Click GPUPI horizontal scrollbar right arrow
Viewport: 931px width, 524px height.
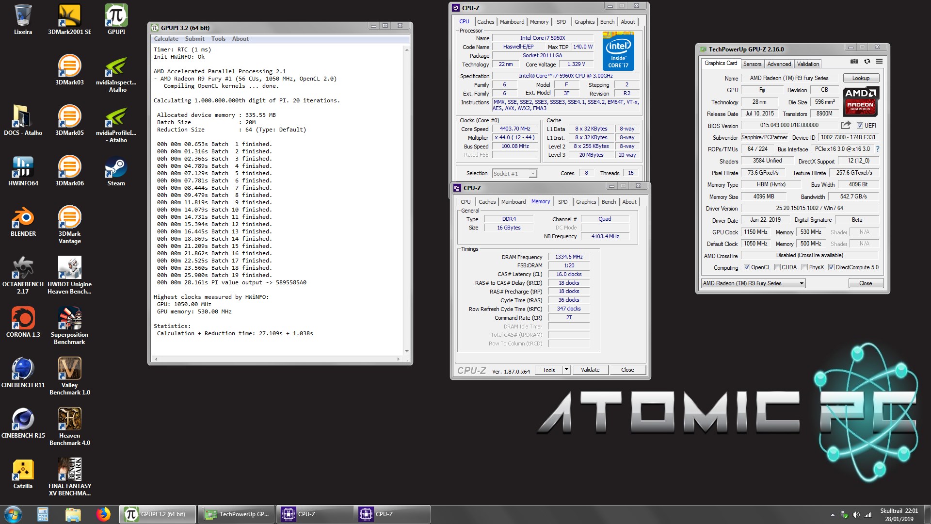point(398,359)
